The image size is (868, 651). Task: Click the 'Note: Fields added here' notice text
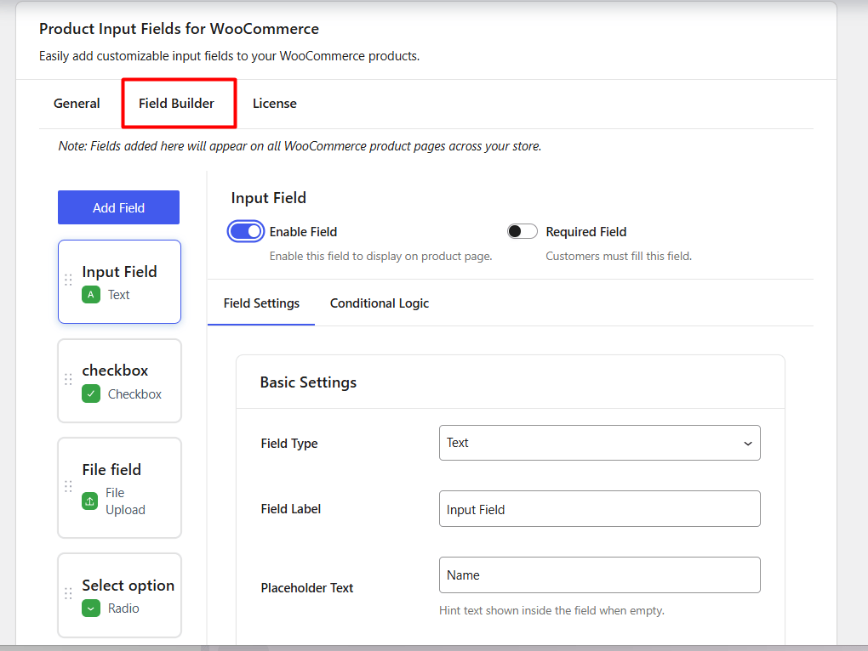[300, 146]
